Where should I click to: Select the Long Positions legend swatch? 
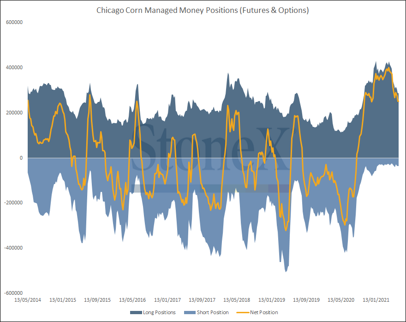(136, 312)
